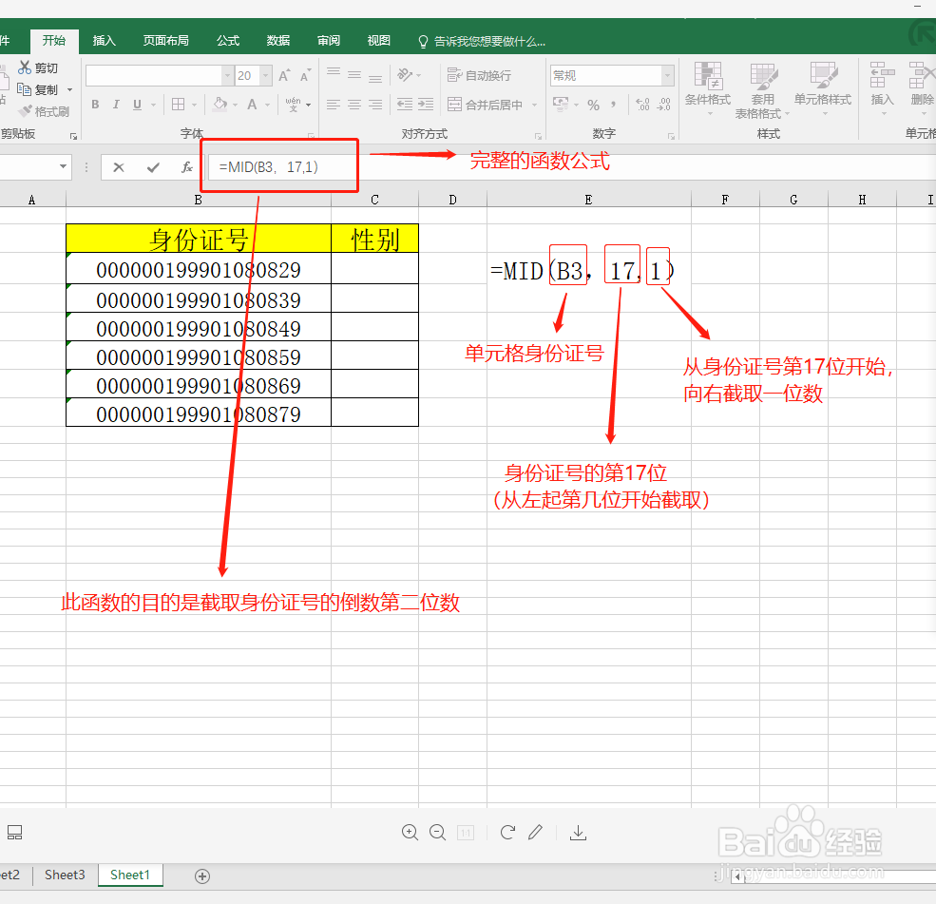
Task: Increase font size with the larger A icon
Action: [284, 75]
